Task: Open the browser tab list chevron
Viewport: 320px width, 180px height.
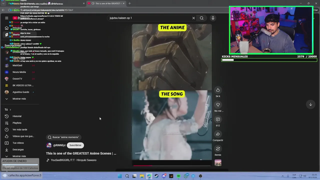Action: coord(3,3)
